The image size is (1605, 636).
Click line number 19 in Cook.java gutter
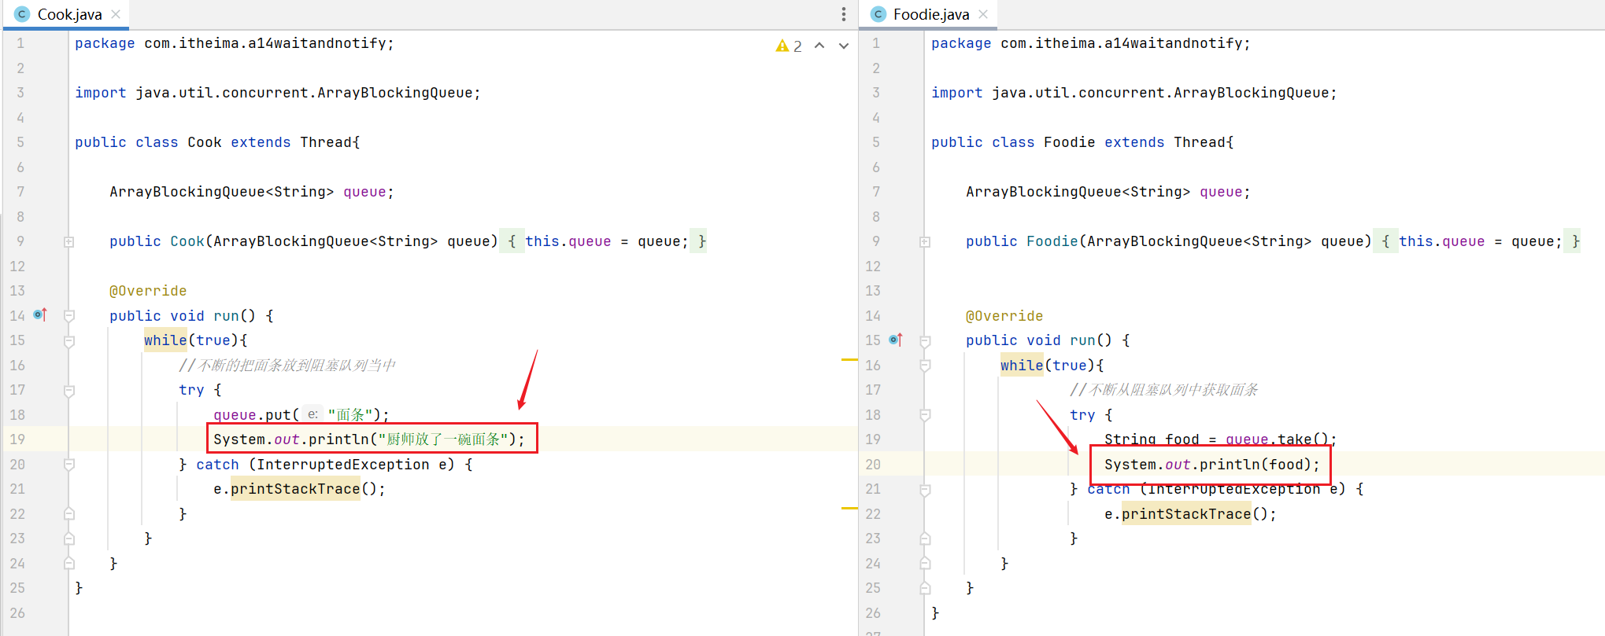point(17,439)
